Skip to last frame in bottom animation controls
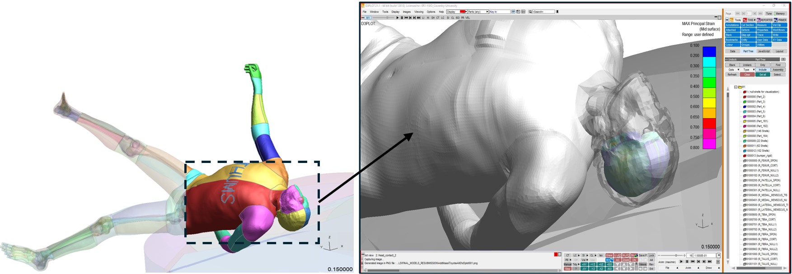The height and width of the screenshot is (274, 792). tap(709, 261)
